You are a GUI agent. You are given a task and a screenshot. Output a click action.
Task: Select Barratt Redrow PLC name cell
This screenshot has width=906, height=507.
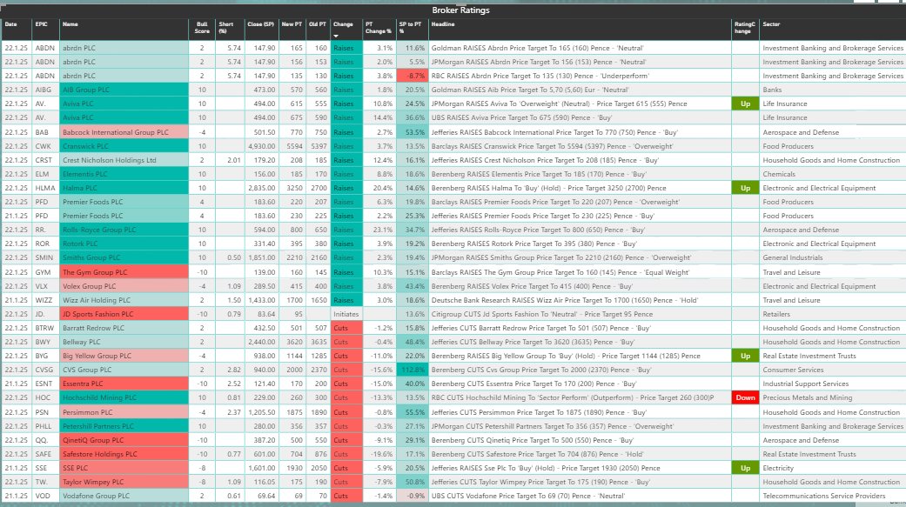(x=124, y=328)
